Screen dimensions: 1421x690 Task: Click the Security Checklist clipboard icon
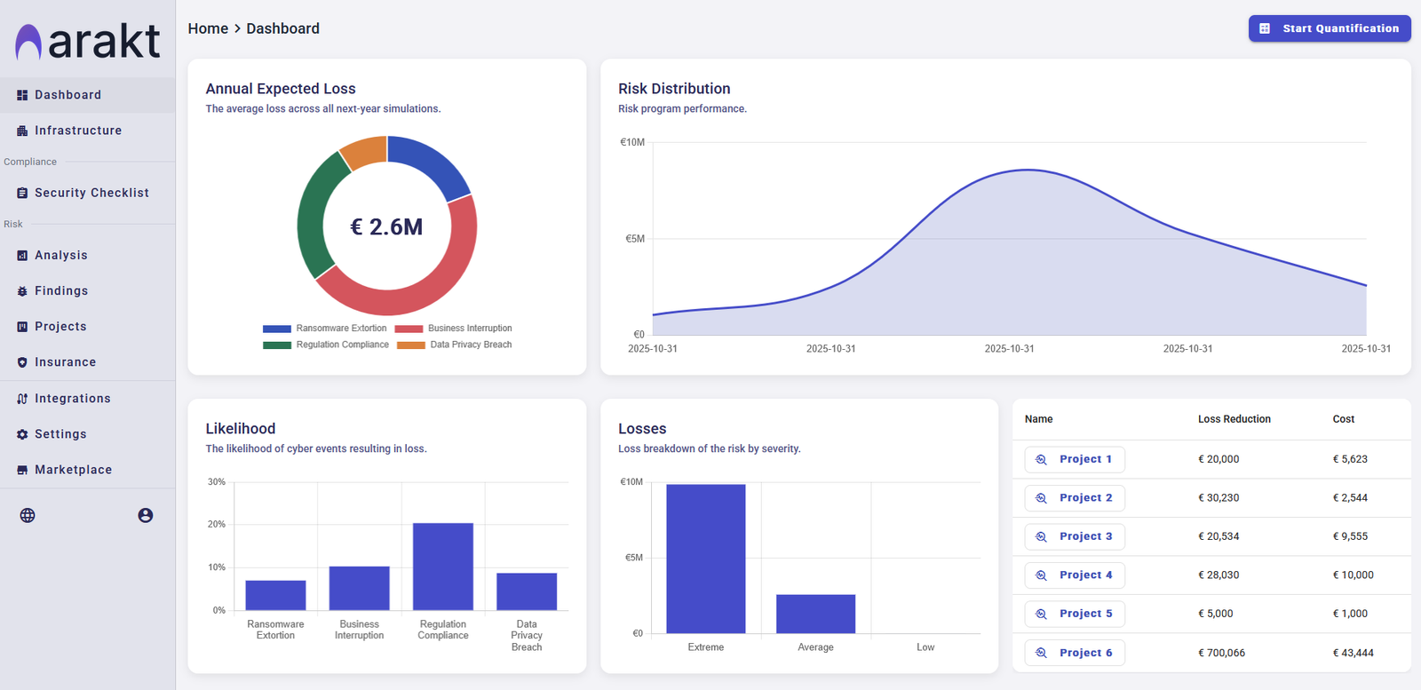(22, 193)
